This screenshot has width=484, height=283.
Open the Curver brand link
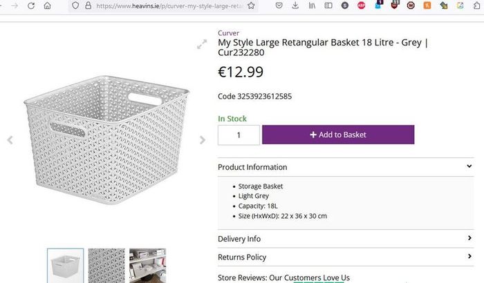(228, 33)
